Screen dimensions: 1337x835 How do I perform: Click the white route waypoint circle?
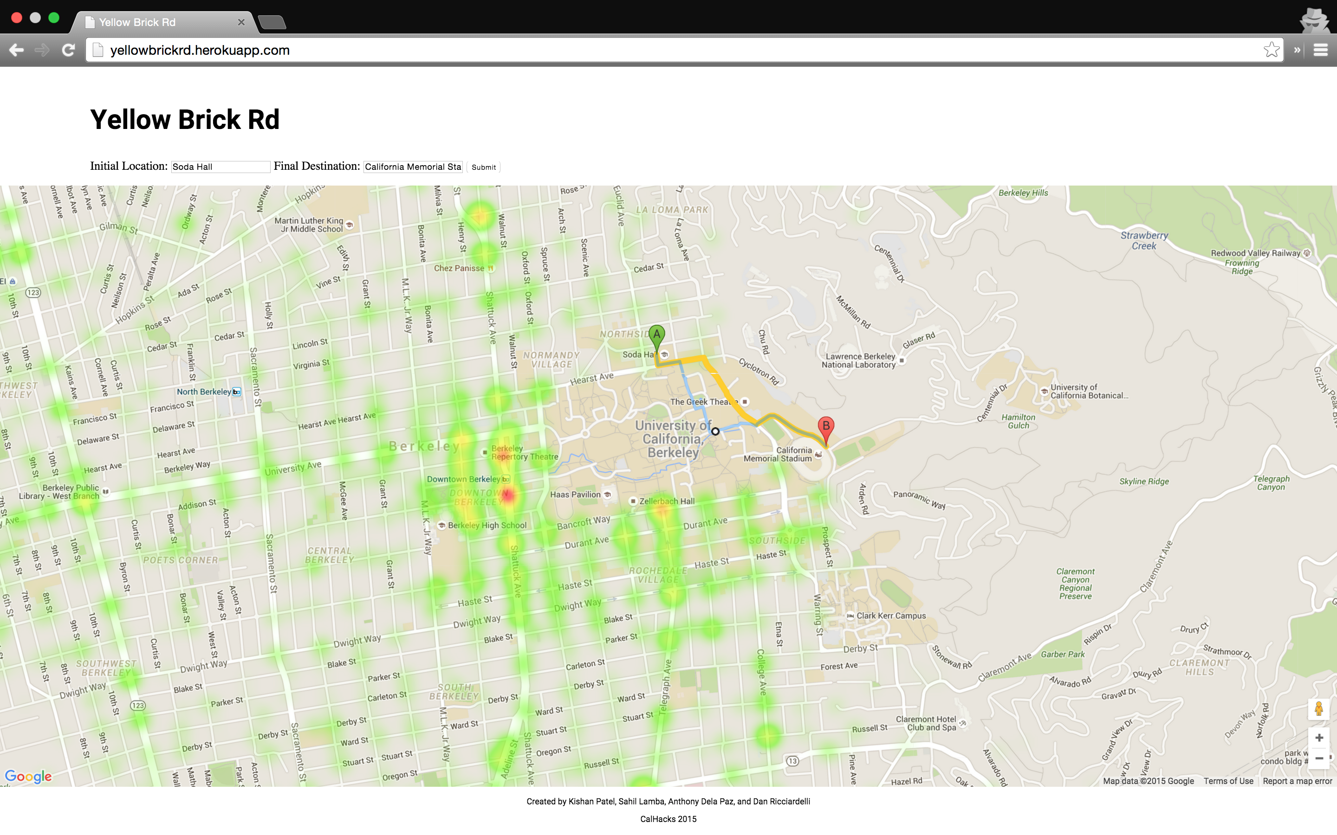[715, 431]
